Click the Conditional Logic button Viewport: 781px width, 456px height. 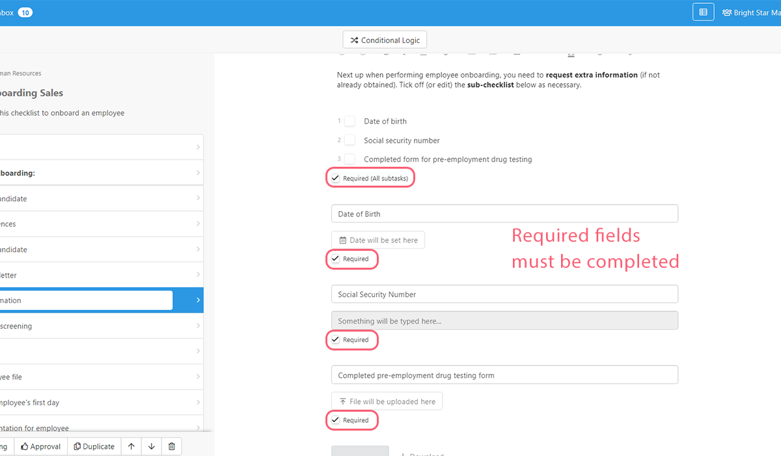coord(385,40)
